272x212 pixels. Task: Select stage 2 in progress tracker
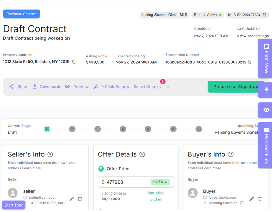click(72, 129)
